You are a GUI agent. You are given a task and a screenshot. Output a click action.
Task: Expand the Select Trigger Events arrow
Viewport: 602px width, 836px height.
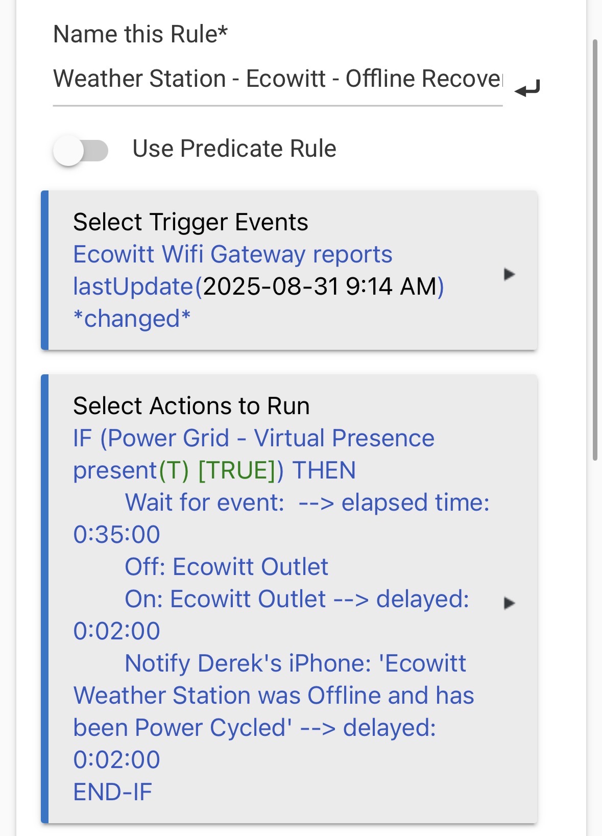tap(509, 274)
